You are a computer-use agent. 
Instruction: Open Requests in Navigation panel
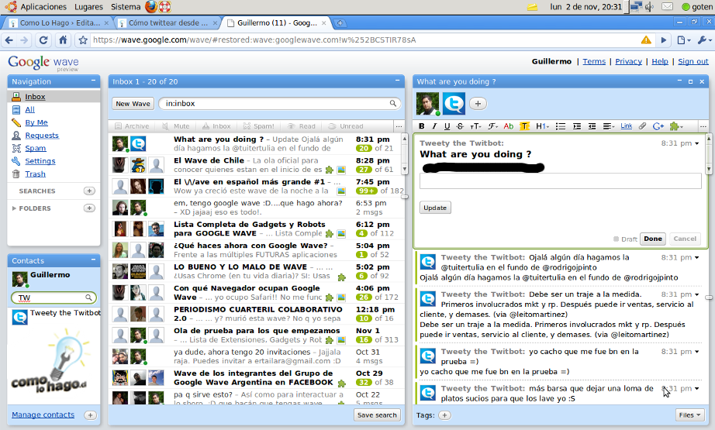[42, 136]
